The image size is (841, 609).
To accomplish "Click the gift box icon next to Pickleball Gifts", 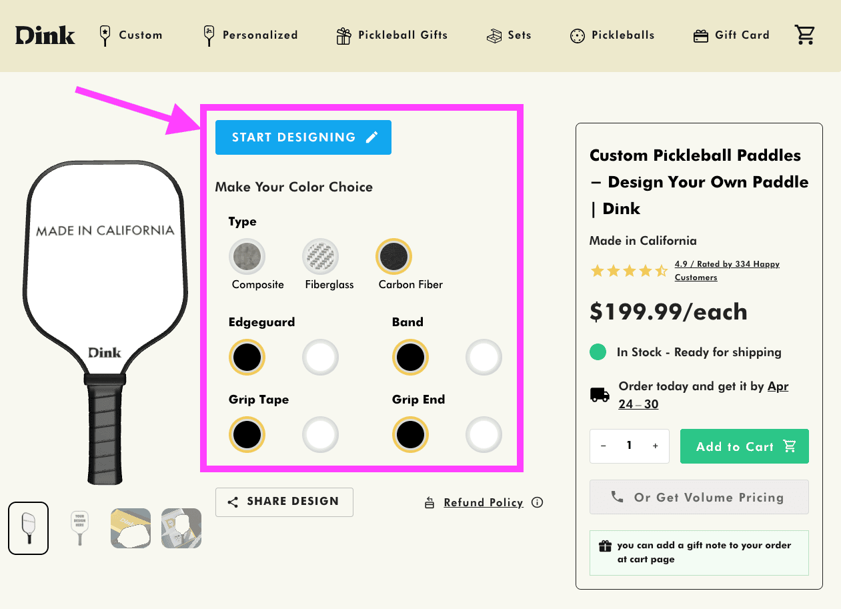I will (343, 35).
